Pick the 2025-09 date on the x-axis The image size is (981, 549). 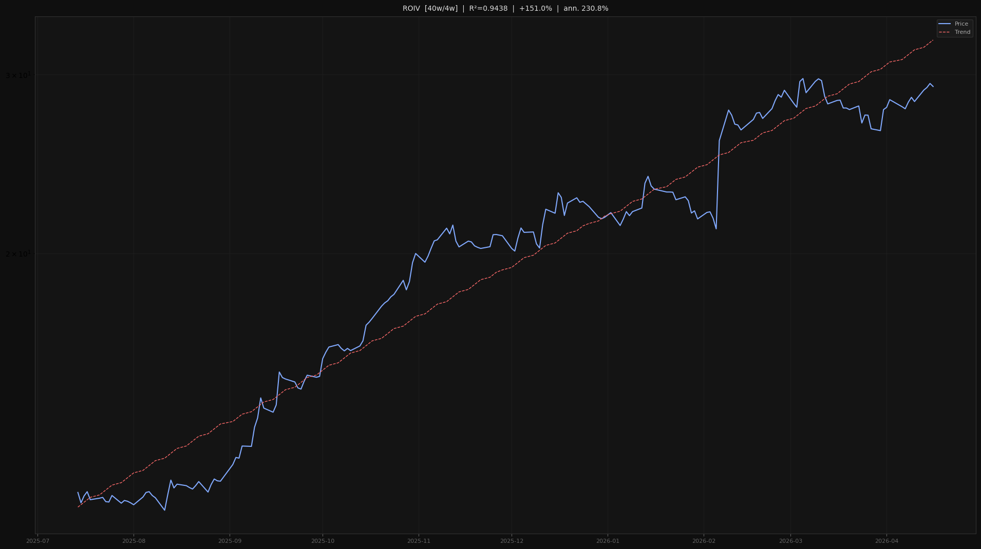click(x=230, y=541)
